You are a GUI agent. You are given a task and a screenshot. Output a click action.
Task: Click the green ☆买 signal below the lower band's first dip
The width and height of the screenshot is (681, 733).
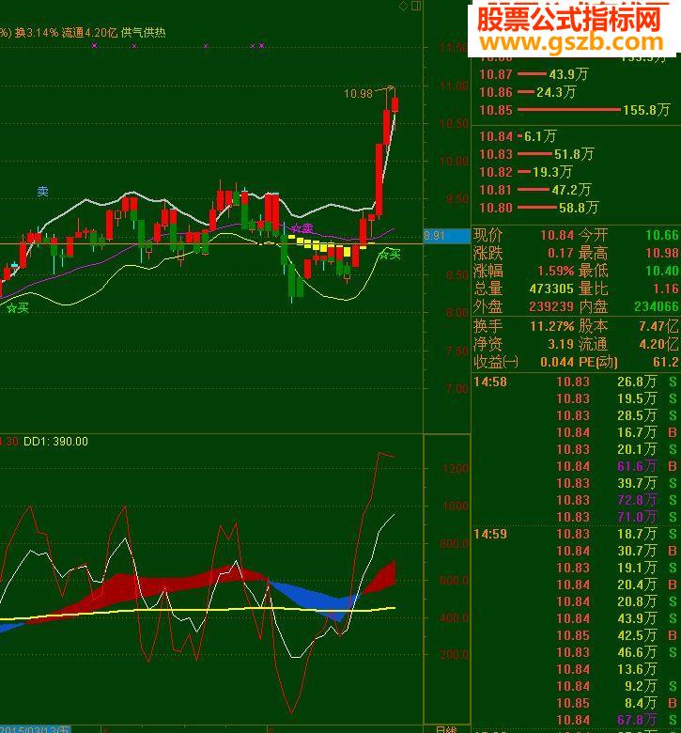[18, 308]
